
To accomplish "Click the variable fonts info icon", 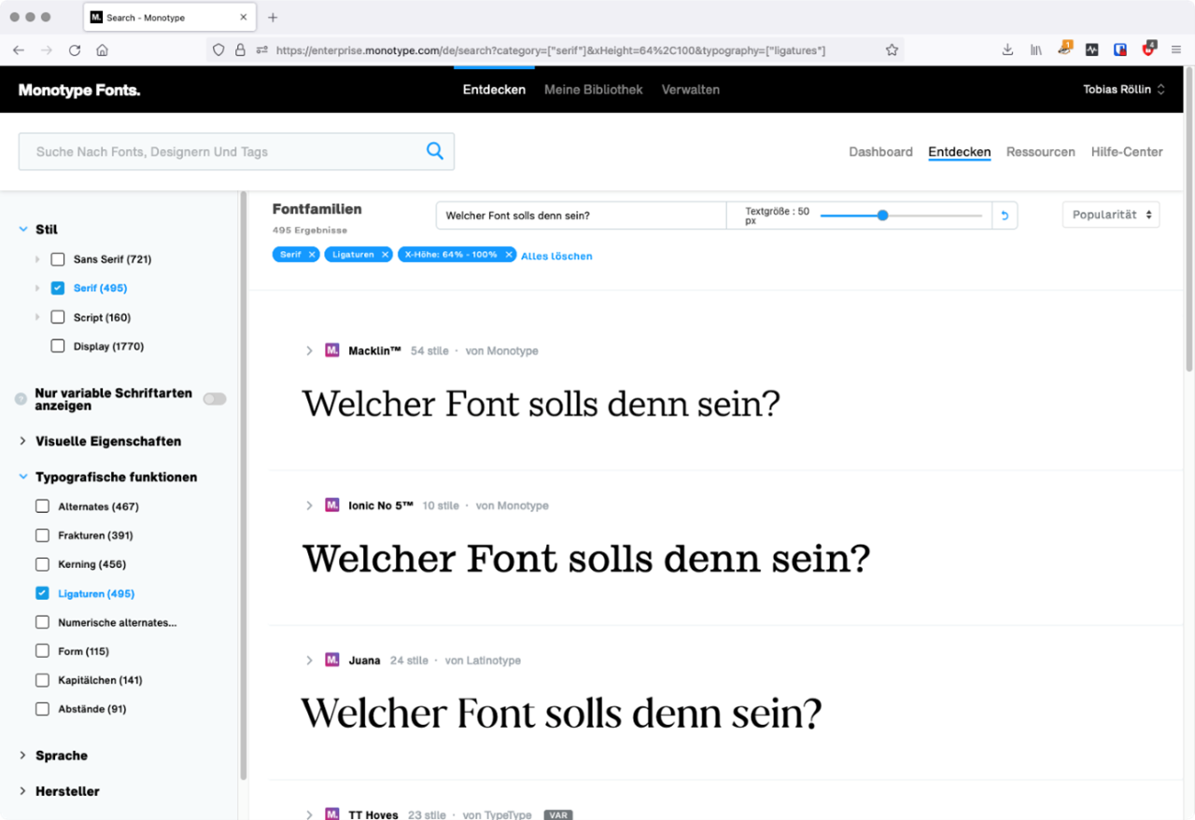I will 21,399.
